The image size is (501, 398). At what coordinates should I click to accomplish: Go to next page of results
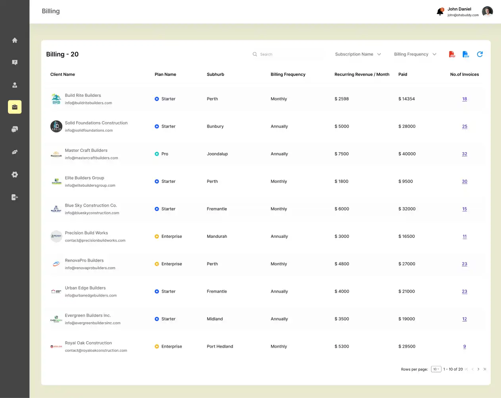[478, 369]
